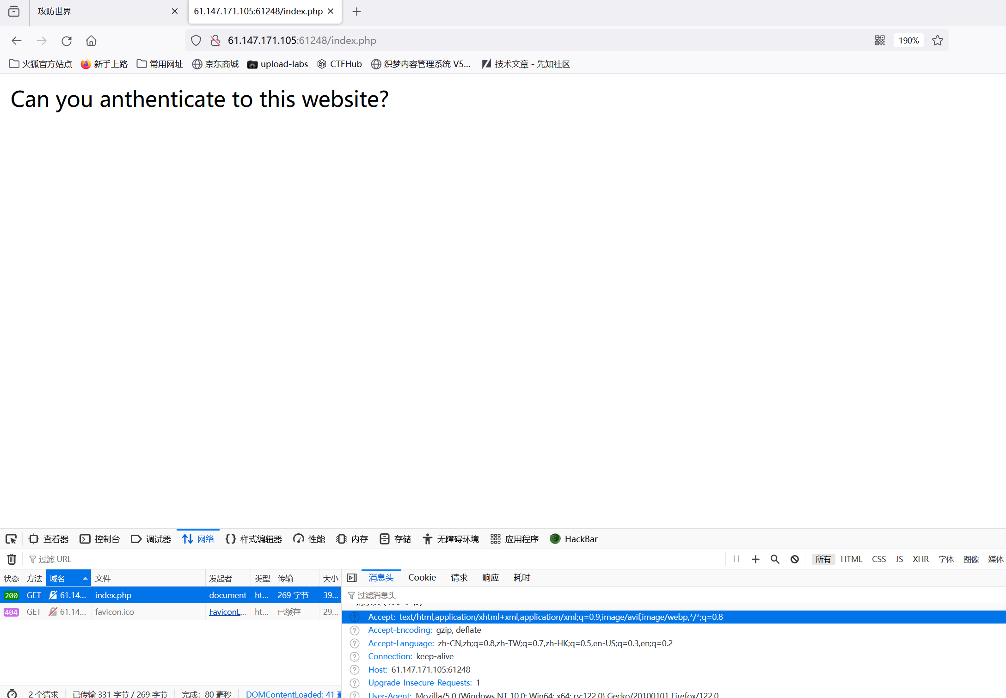The width and height of the screenshot is (1006, 698).
Task: Open the 样式编辑器 panel
Action: (x=254, y=539)
